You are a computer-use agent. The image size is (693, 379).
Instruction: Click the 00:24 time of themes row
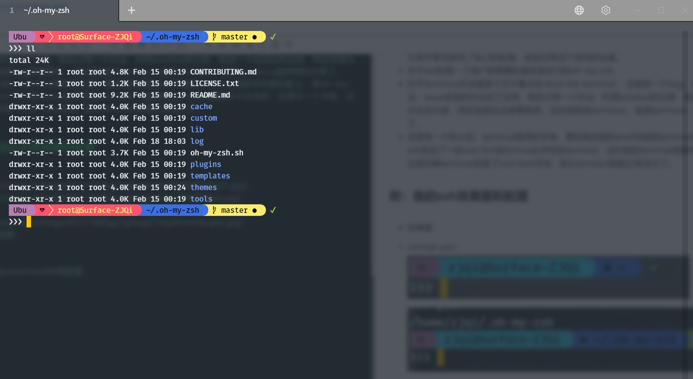tap(175, 187)
